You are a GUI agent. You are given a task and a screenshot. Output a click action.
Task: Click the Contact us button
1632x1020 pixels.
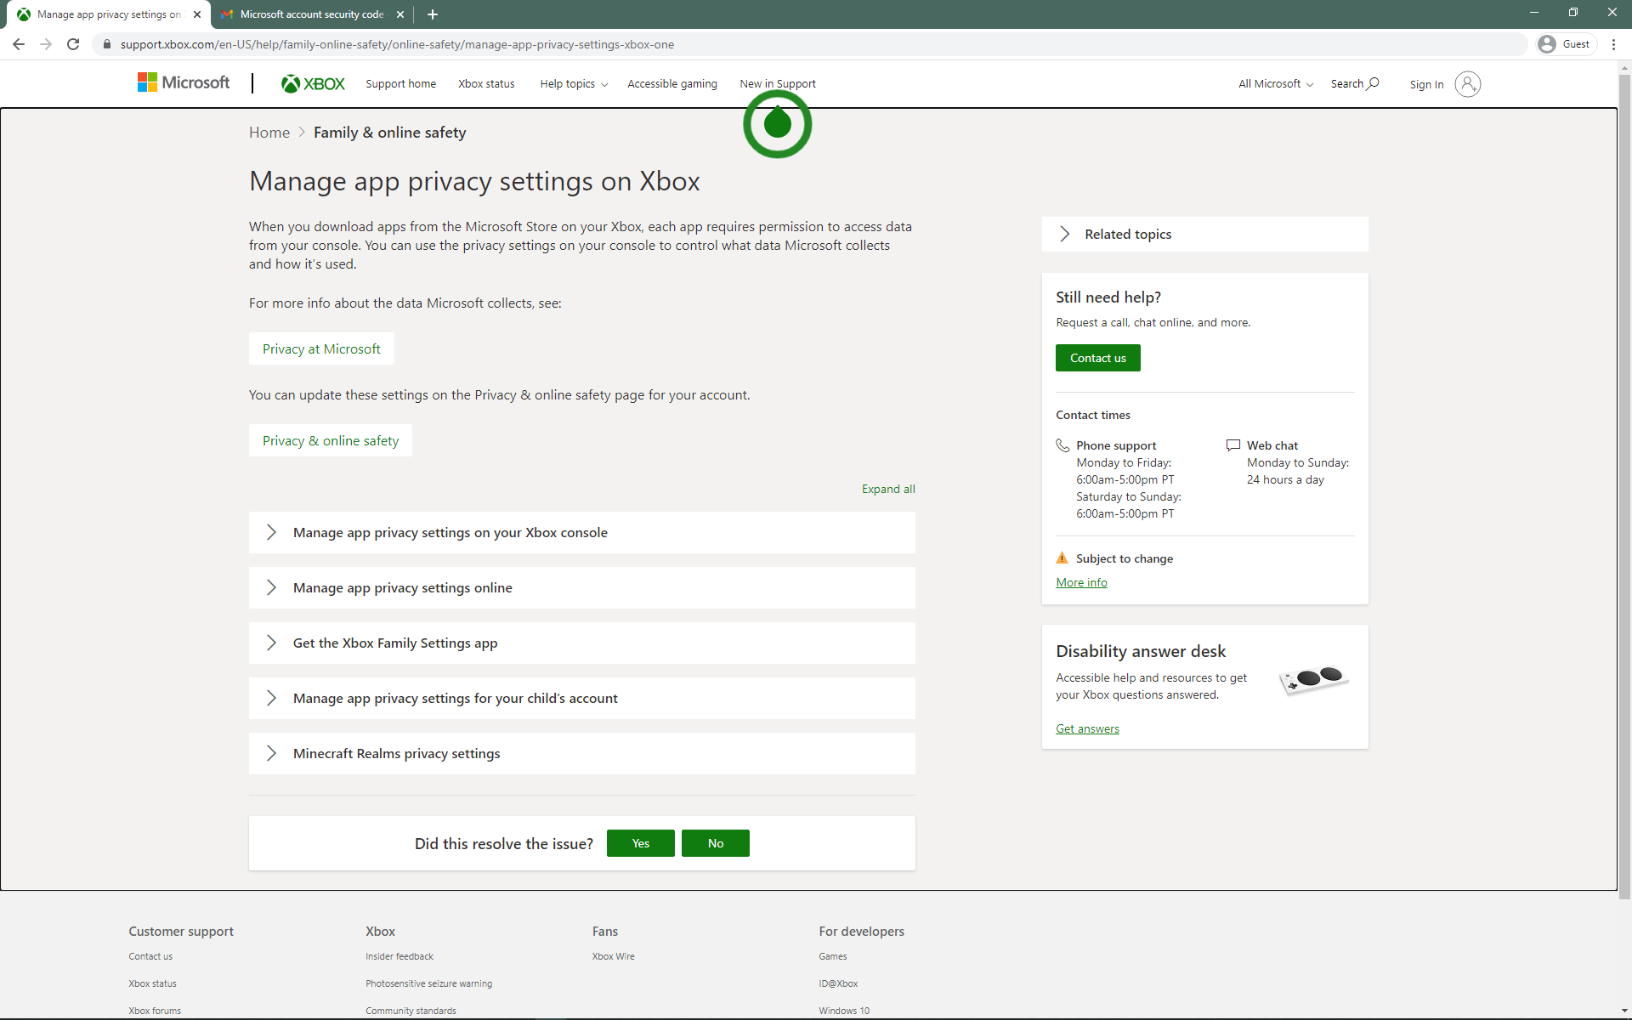point(1097,357)
